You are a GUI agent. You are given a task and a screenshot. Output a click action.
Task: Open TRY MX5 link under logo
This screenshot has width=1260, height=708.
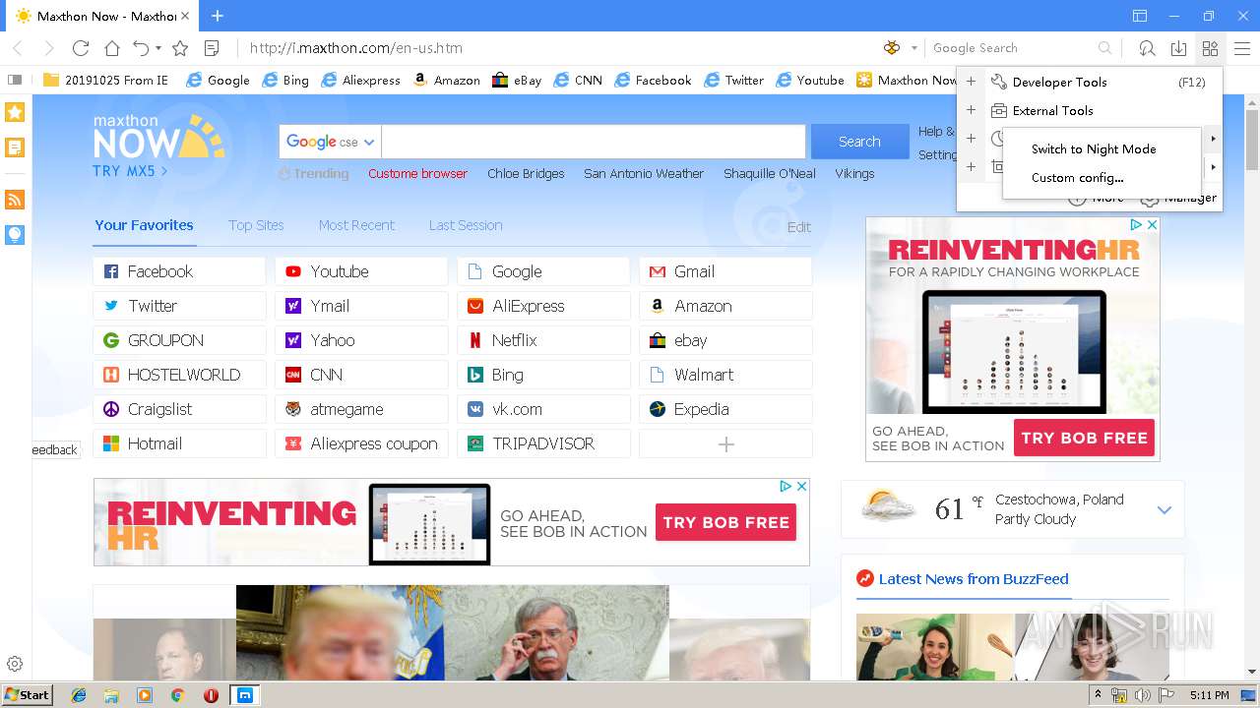click(x=130, y=171)
